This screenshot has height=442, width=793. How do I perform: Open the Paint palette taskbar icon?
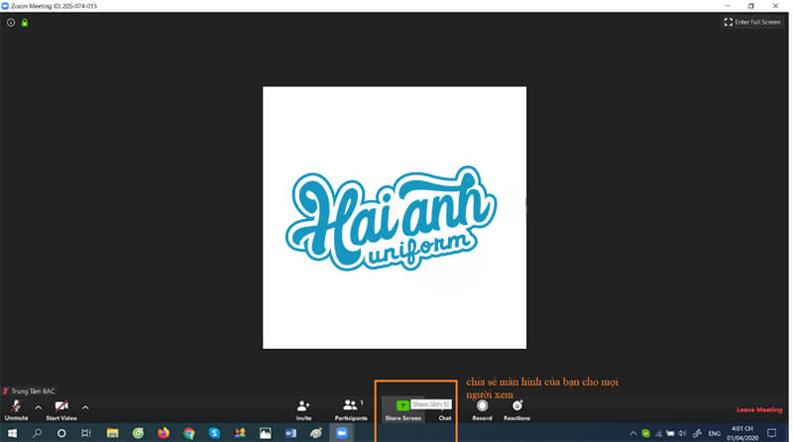pos(316,433)
